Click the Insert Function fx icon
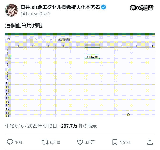Viewport: 160px width, 150px height. (x=51, y=39)
